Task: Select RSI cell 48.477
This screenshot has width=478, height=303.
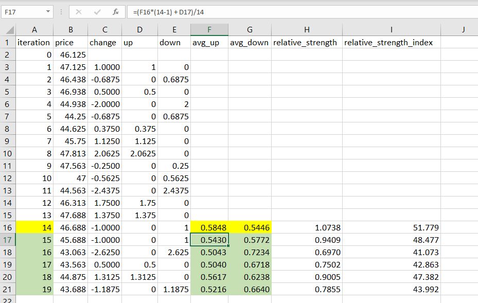Action: coord(392,240)
